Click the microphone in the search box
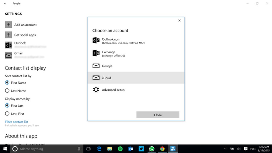 (x=79, y=149)
